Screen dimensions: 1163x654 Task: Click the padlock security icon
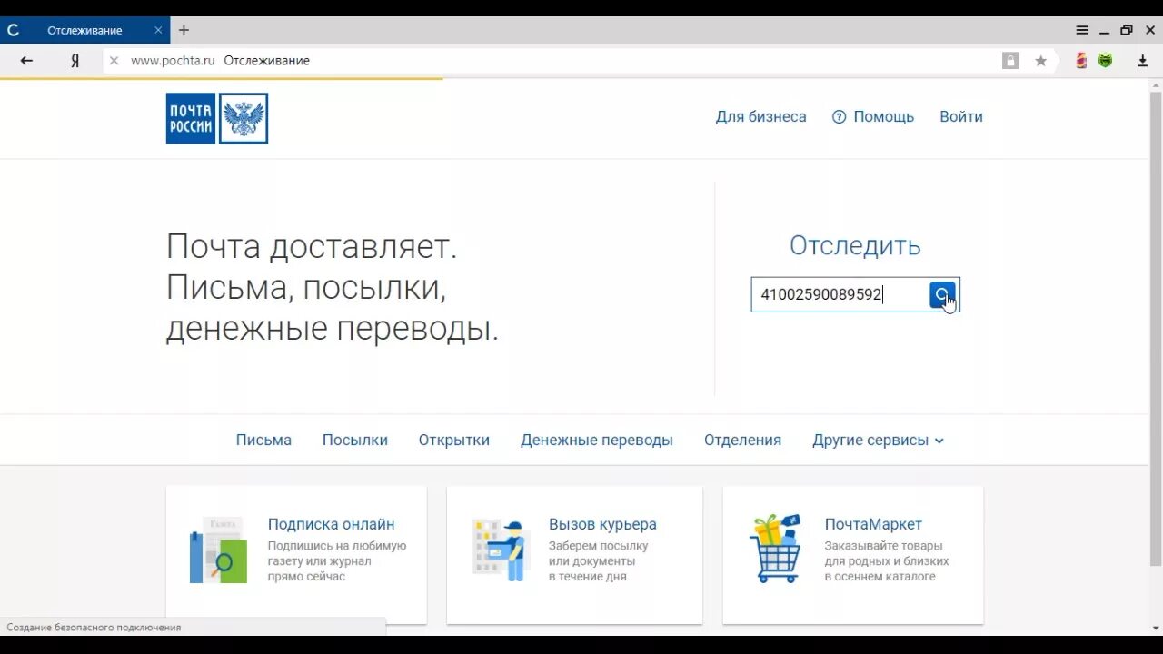click(1010, 61)
